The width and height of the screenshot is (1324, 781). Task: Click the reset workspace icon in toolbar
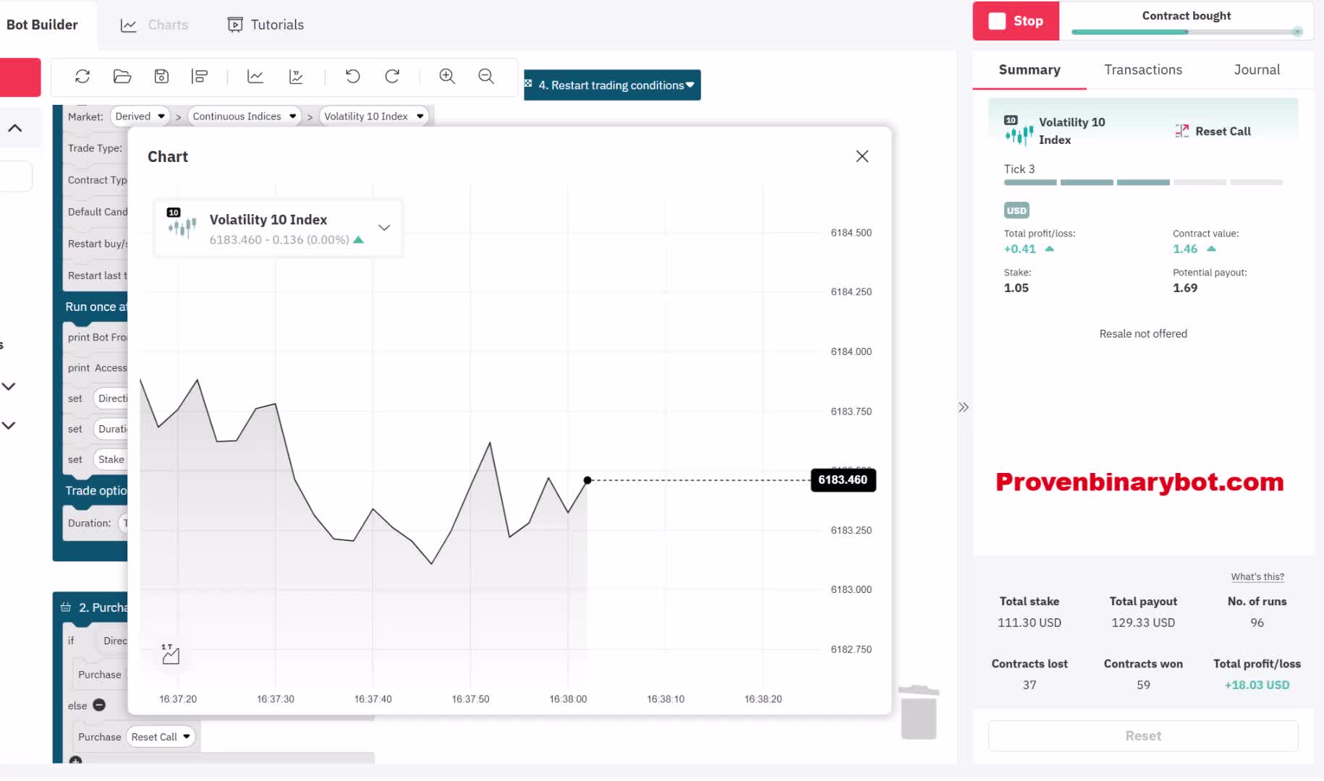point(82,77)
